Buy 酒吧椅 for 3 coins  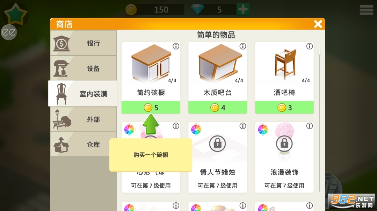coord(284,108)
